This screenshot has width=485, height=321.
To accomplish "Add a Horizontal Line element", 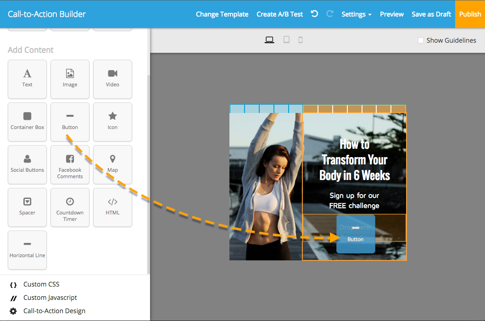I will pyautogui.click(x=27, y=250).
